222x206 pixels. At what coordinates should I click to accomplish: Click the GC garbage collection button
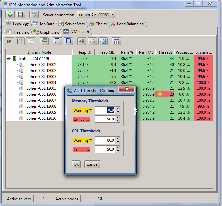coord(10,41)
